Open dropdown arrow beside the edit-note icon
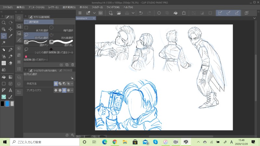 click(94, 13)
